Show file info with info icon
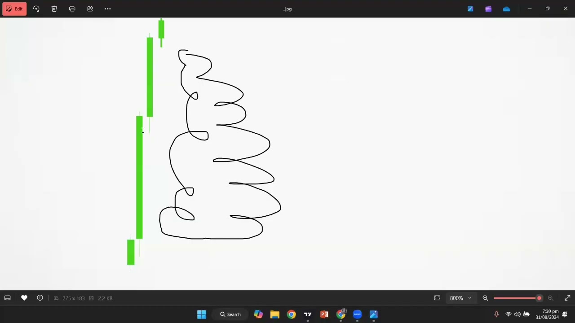This screenshot has height=323, width=575. pyautogui.click(x=40, y=298)
